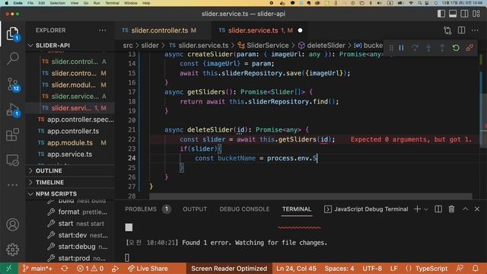
Task: Click the main* branch in status bar
Action: point(37,269)
